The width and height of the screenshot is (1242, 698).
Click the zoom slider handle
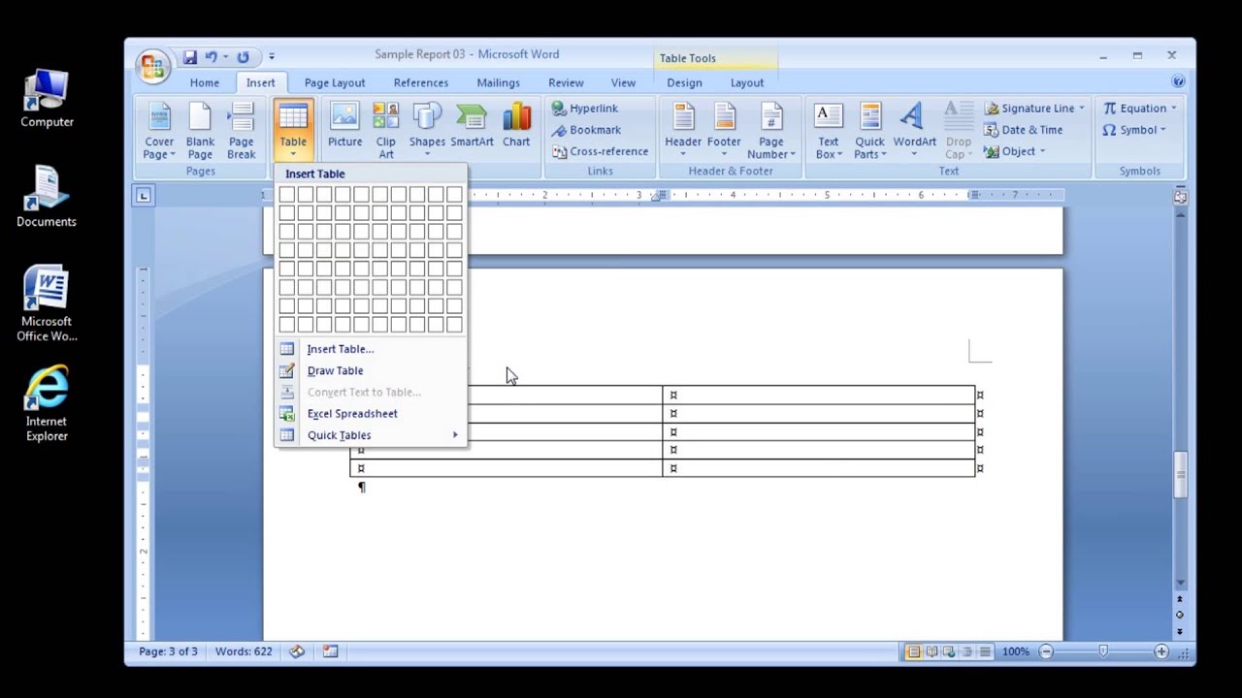pyautogui.click(x=1103, y=651)
